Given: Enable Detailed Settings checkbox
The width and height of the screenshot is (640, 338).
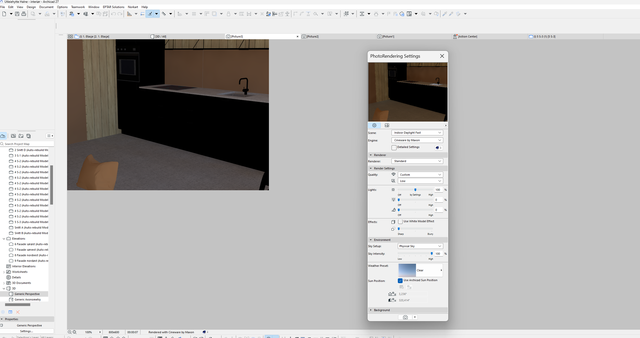Looking at the screenshot, I should tap(394, 147).
